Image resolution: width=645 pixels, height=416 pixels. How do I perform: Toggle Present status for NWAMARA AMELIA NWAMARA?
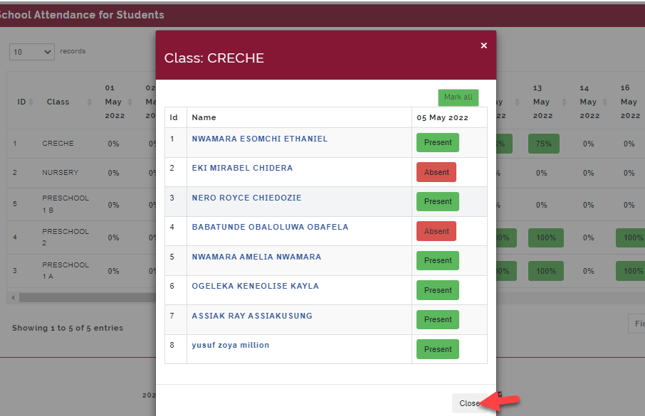click(x=438, y=260)
